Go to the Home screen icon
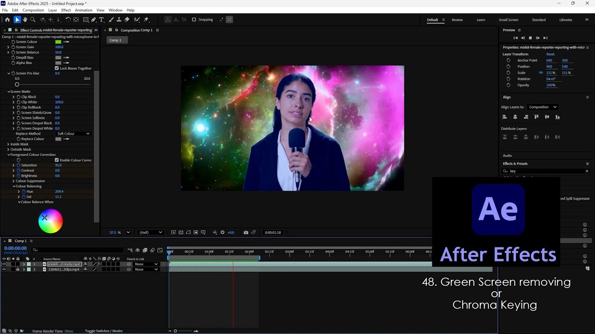 coord(7,19)
